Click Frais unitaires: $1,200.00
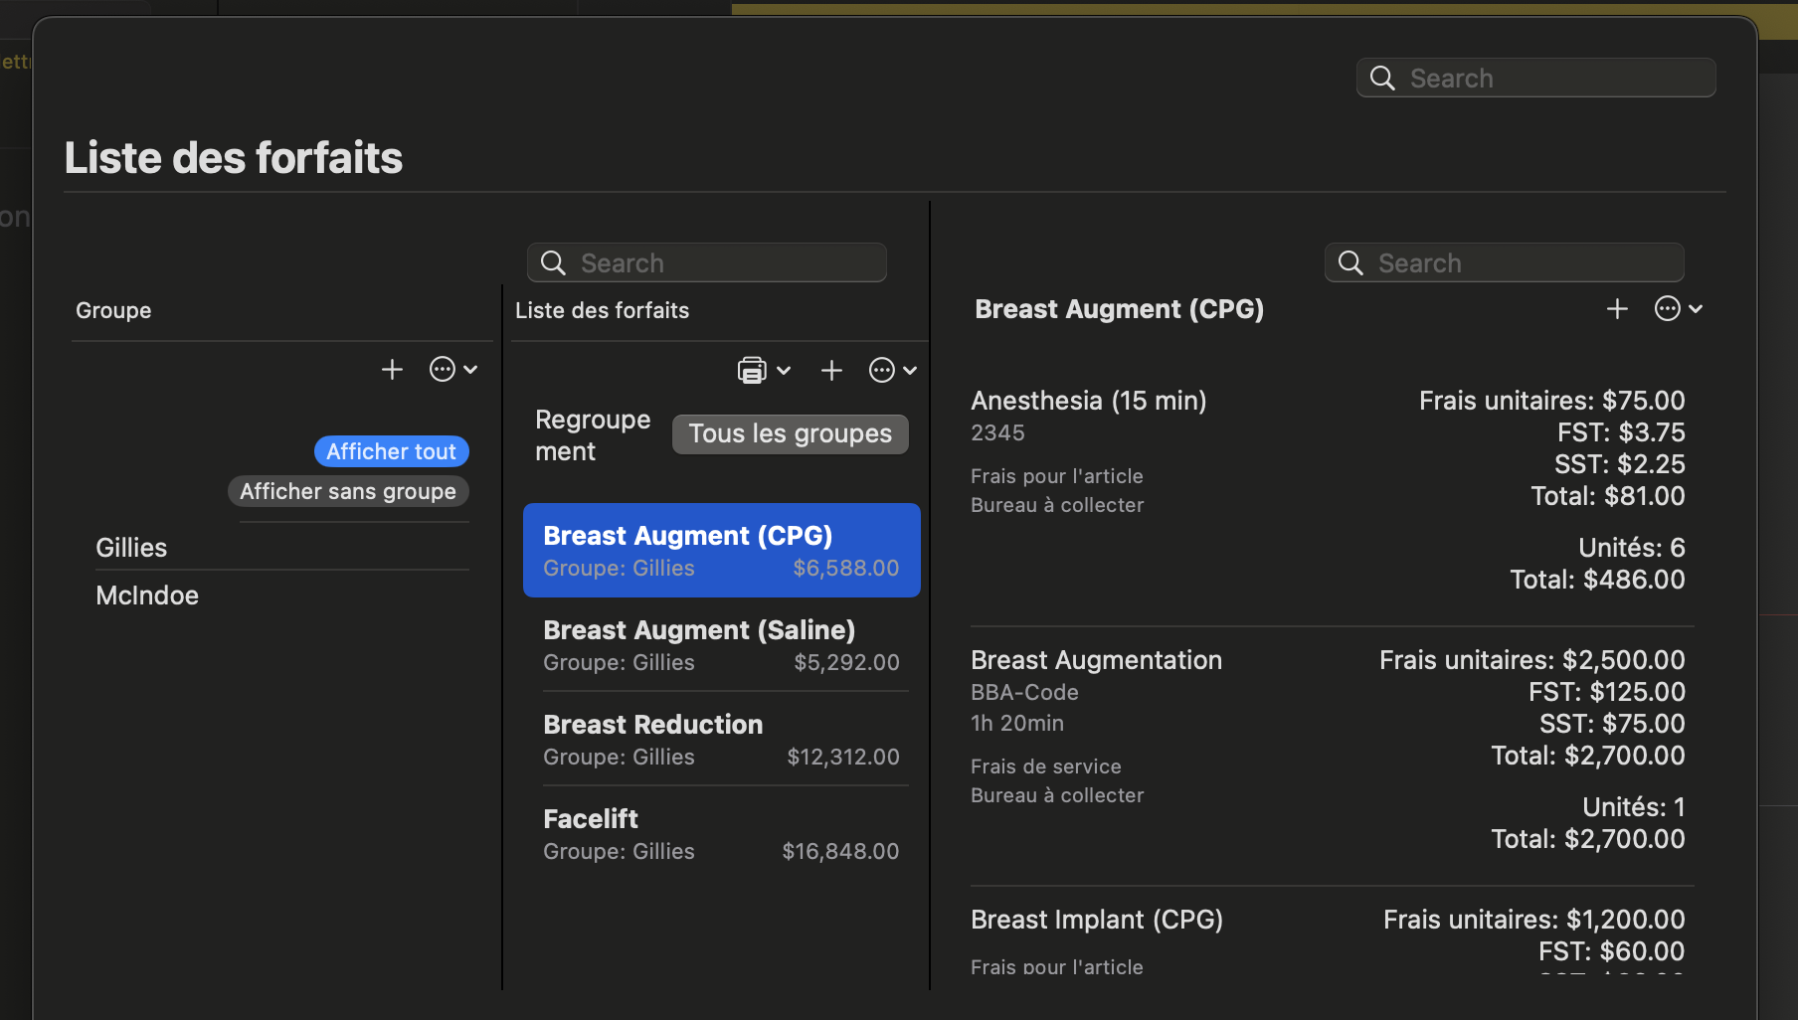 click(x=1533, y=920)
